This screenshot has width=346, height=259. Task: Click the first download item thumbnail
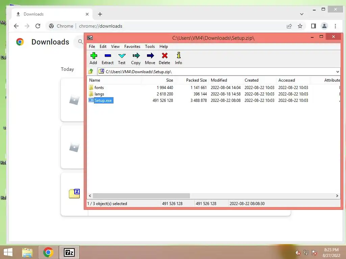coord(74,100)
